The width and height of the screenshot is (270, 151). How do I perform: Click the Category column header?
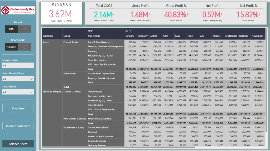coord(48,36)
